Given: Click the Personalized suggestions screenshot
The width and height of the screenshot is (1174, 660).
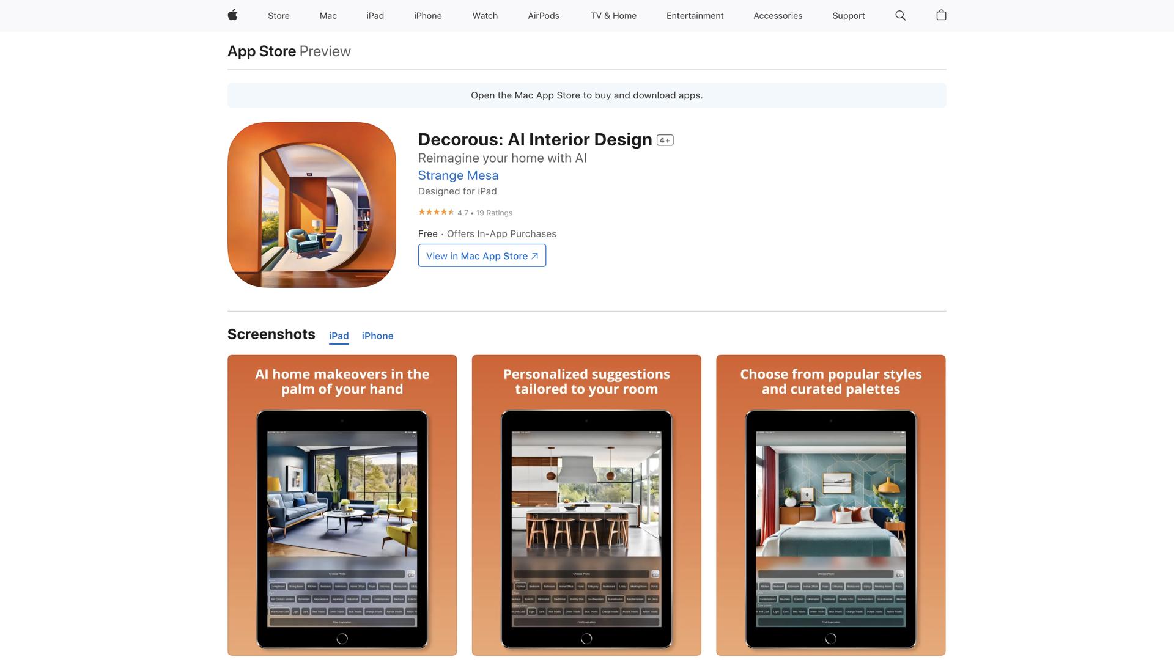Looking at the screenshot, I should click(586, 506).
